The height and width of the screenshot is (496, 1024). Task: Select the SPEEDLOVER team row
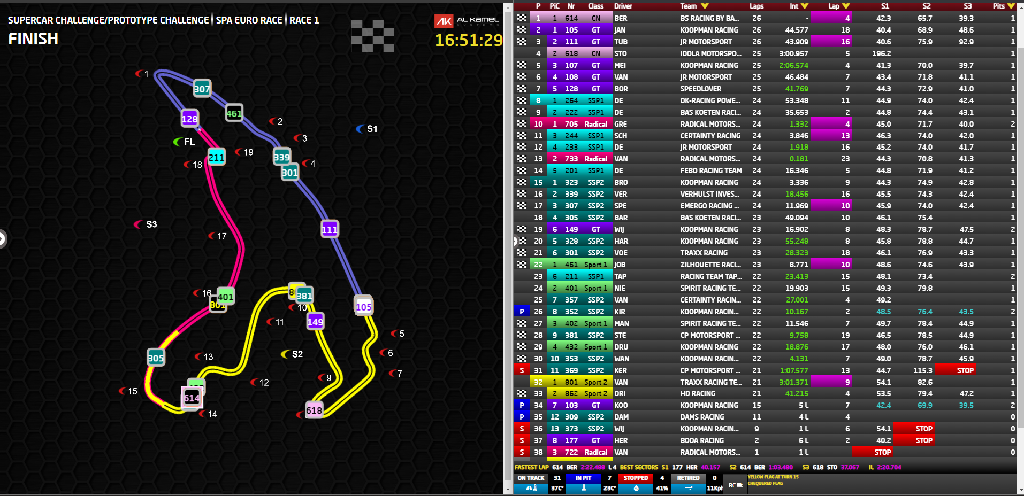765,89
